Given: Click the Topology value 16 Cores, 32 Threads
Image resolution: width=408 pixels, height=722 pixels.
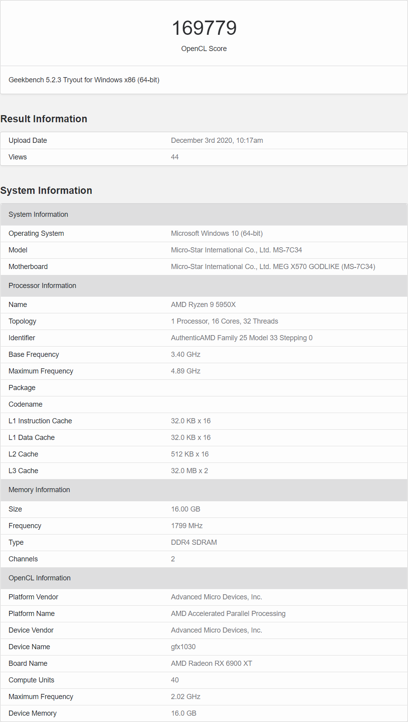Looking at the screenshot, I should click(x=225, y=321).
